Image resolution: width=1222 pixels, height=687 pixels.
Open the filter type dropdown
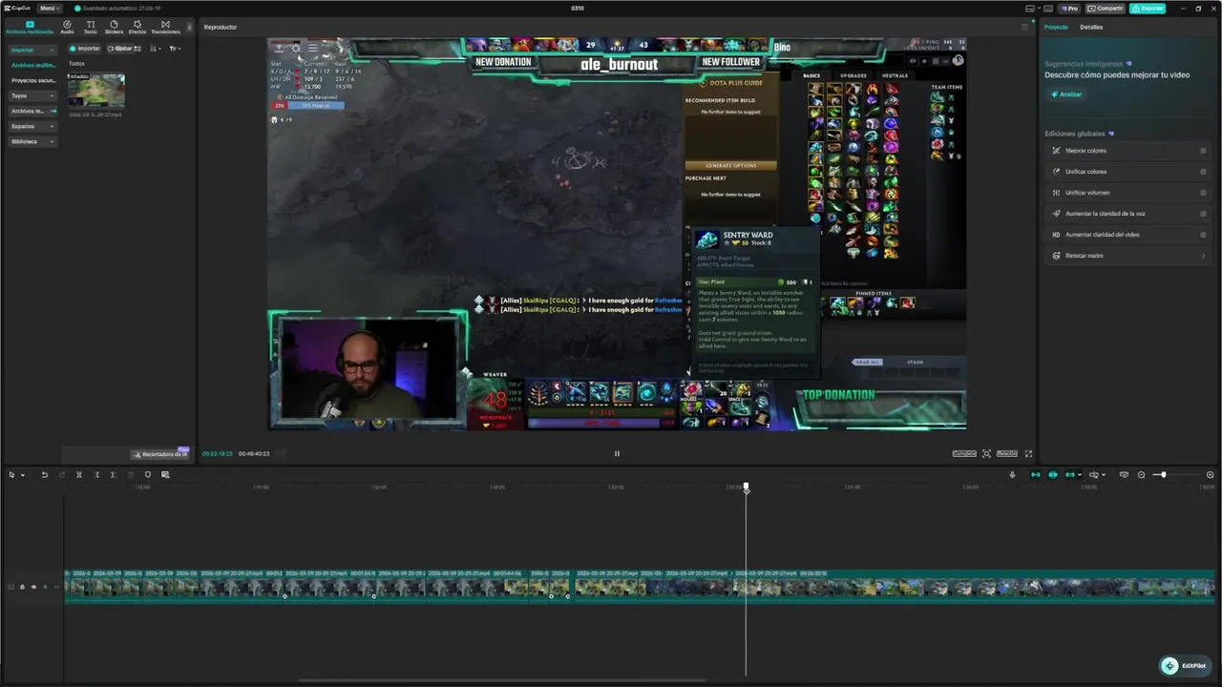click(x=175, y=48)
